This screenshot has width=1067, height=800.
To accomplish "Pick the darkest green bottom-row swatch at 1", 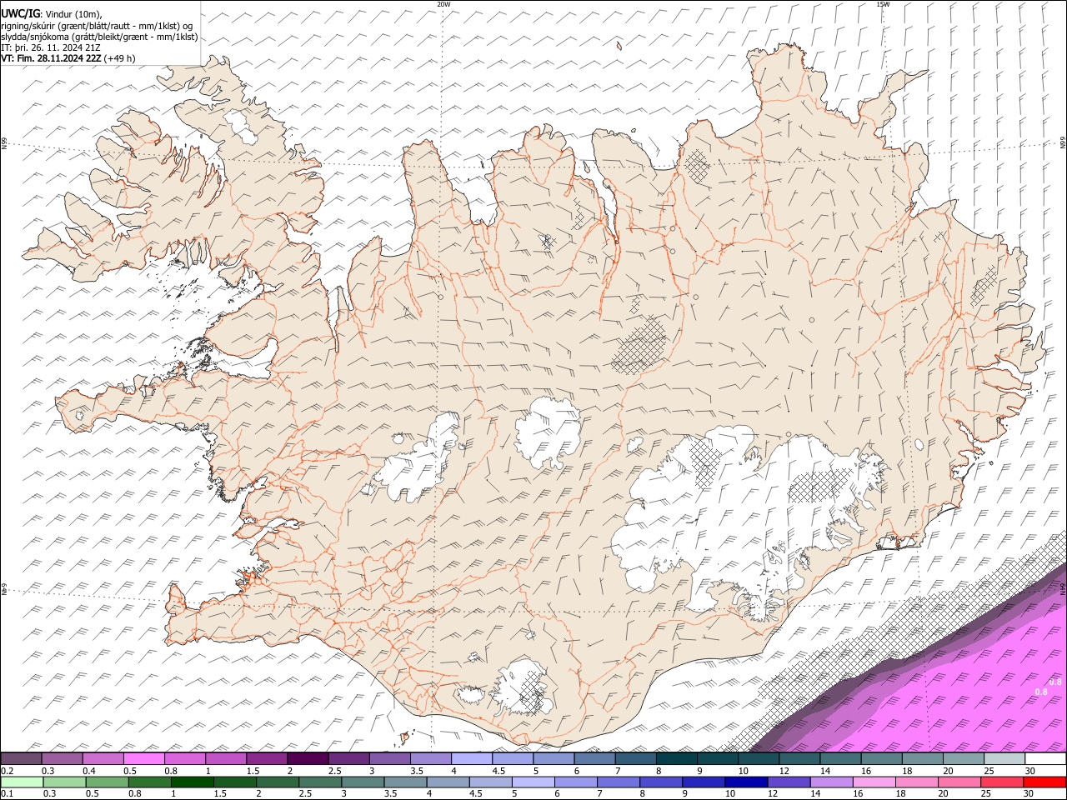I will (192, 782).
